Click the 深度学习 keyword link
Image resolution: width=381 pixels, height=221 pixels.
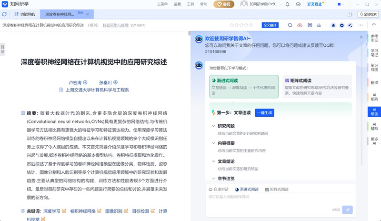pos(52,211)
